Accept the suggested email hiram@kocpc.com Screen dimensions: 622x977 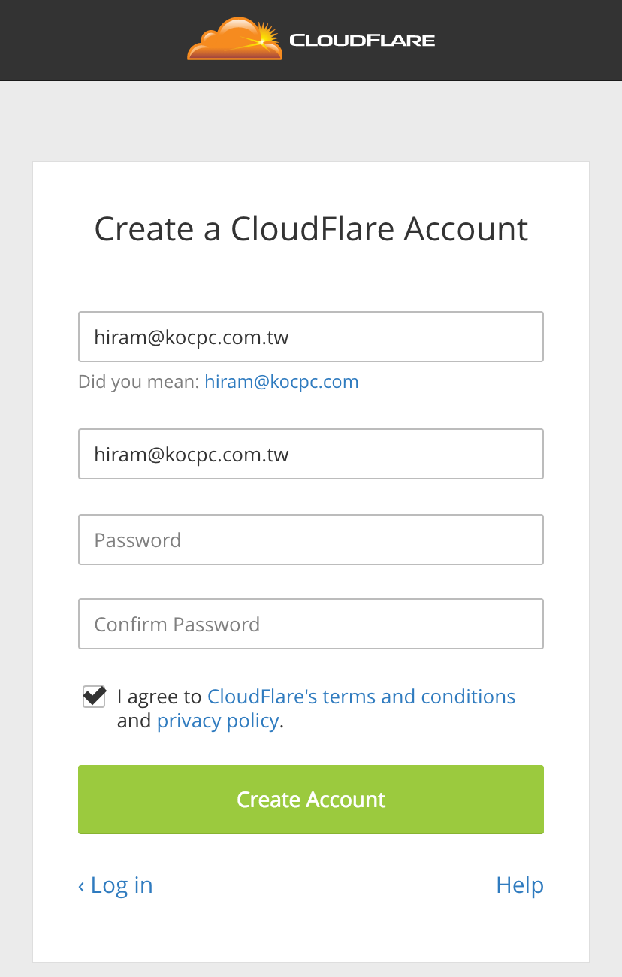tap(282, 382)
